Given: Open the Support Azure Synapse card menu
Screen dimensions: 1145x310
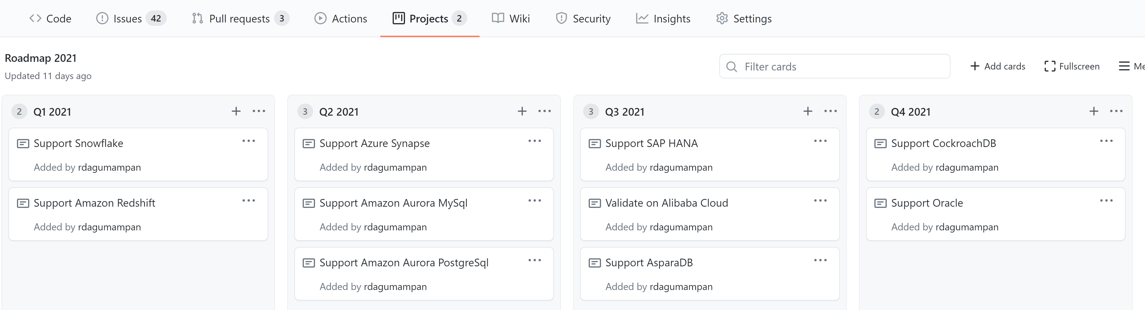Looking at the screenshot, I should [x=534, y=141].
